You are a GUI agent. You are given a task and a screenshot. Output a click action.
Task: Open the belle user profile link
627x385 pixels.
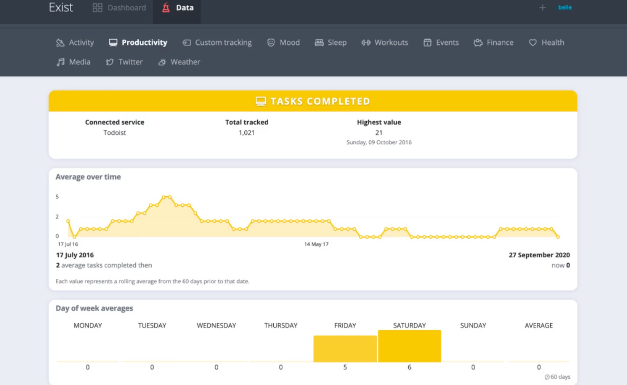pyautogui.click(x=565, y=8)
